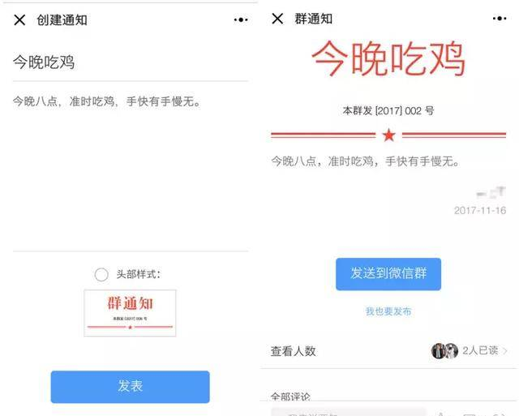This screenshot has width=519, height=416.
Task: Click the 全部评论 section header
Action: 290,397
